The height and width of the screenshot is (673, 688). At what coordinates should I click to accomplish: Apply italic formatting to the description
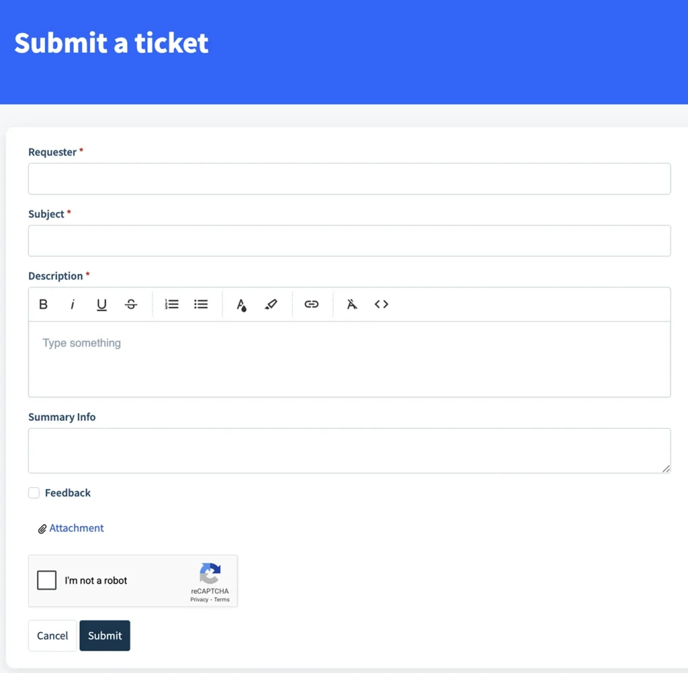(x=73, y=304)
